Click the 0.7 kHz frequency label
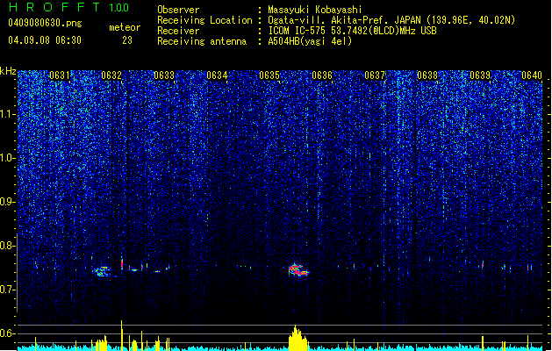 click(x=8, y=290)
